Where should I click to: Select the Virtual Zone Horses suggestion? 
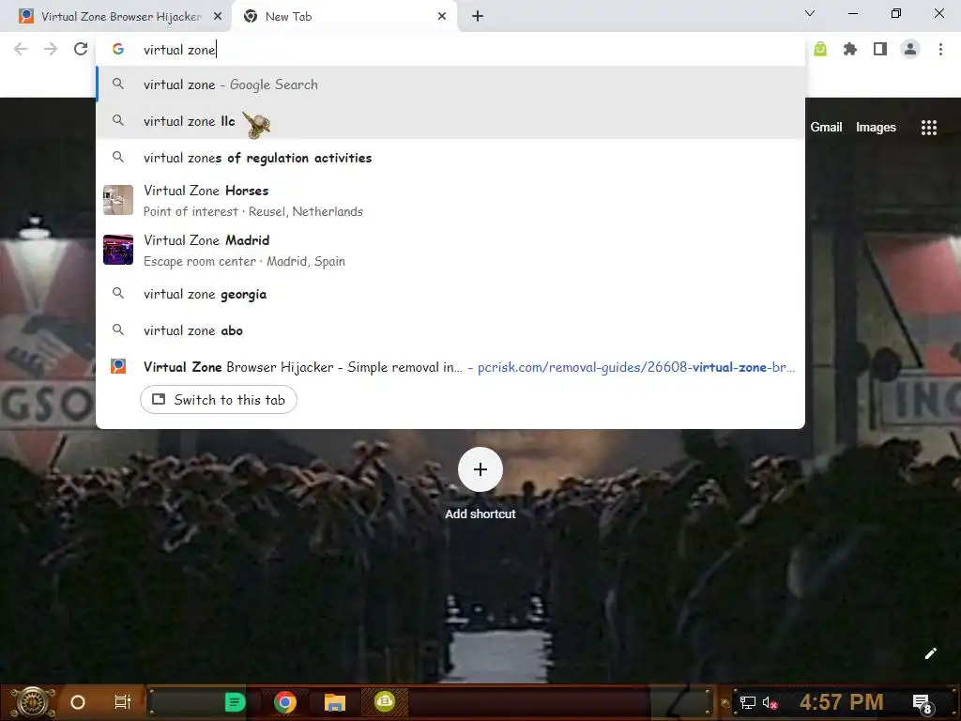[450, 201]
